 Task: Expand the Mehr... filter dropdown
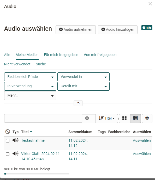[x=30, y=96]
